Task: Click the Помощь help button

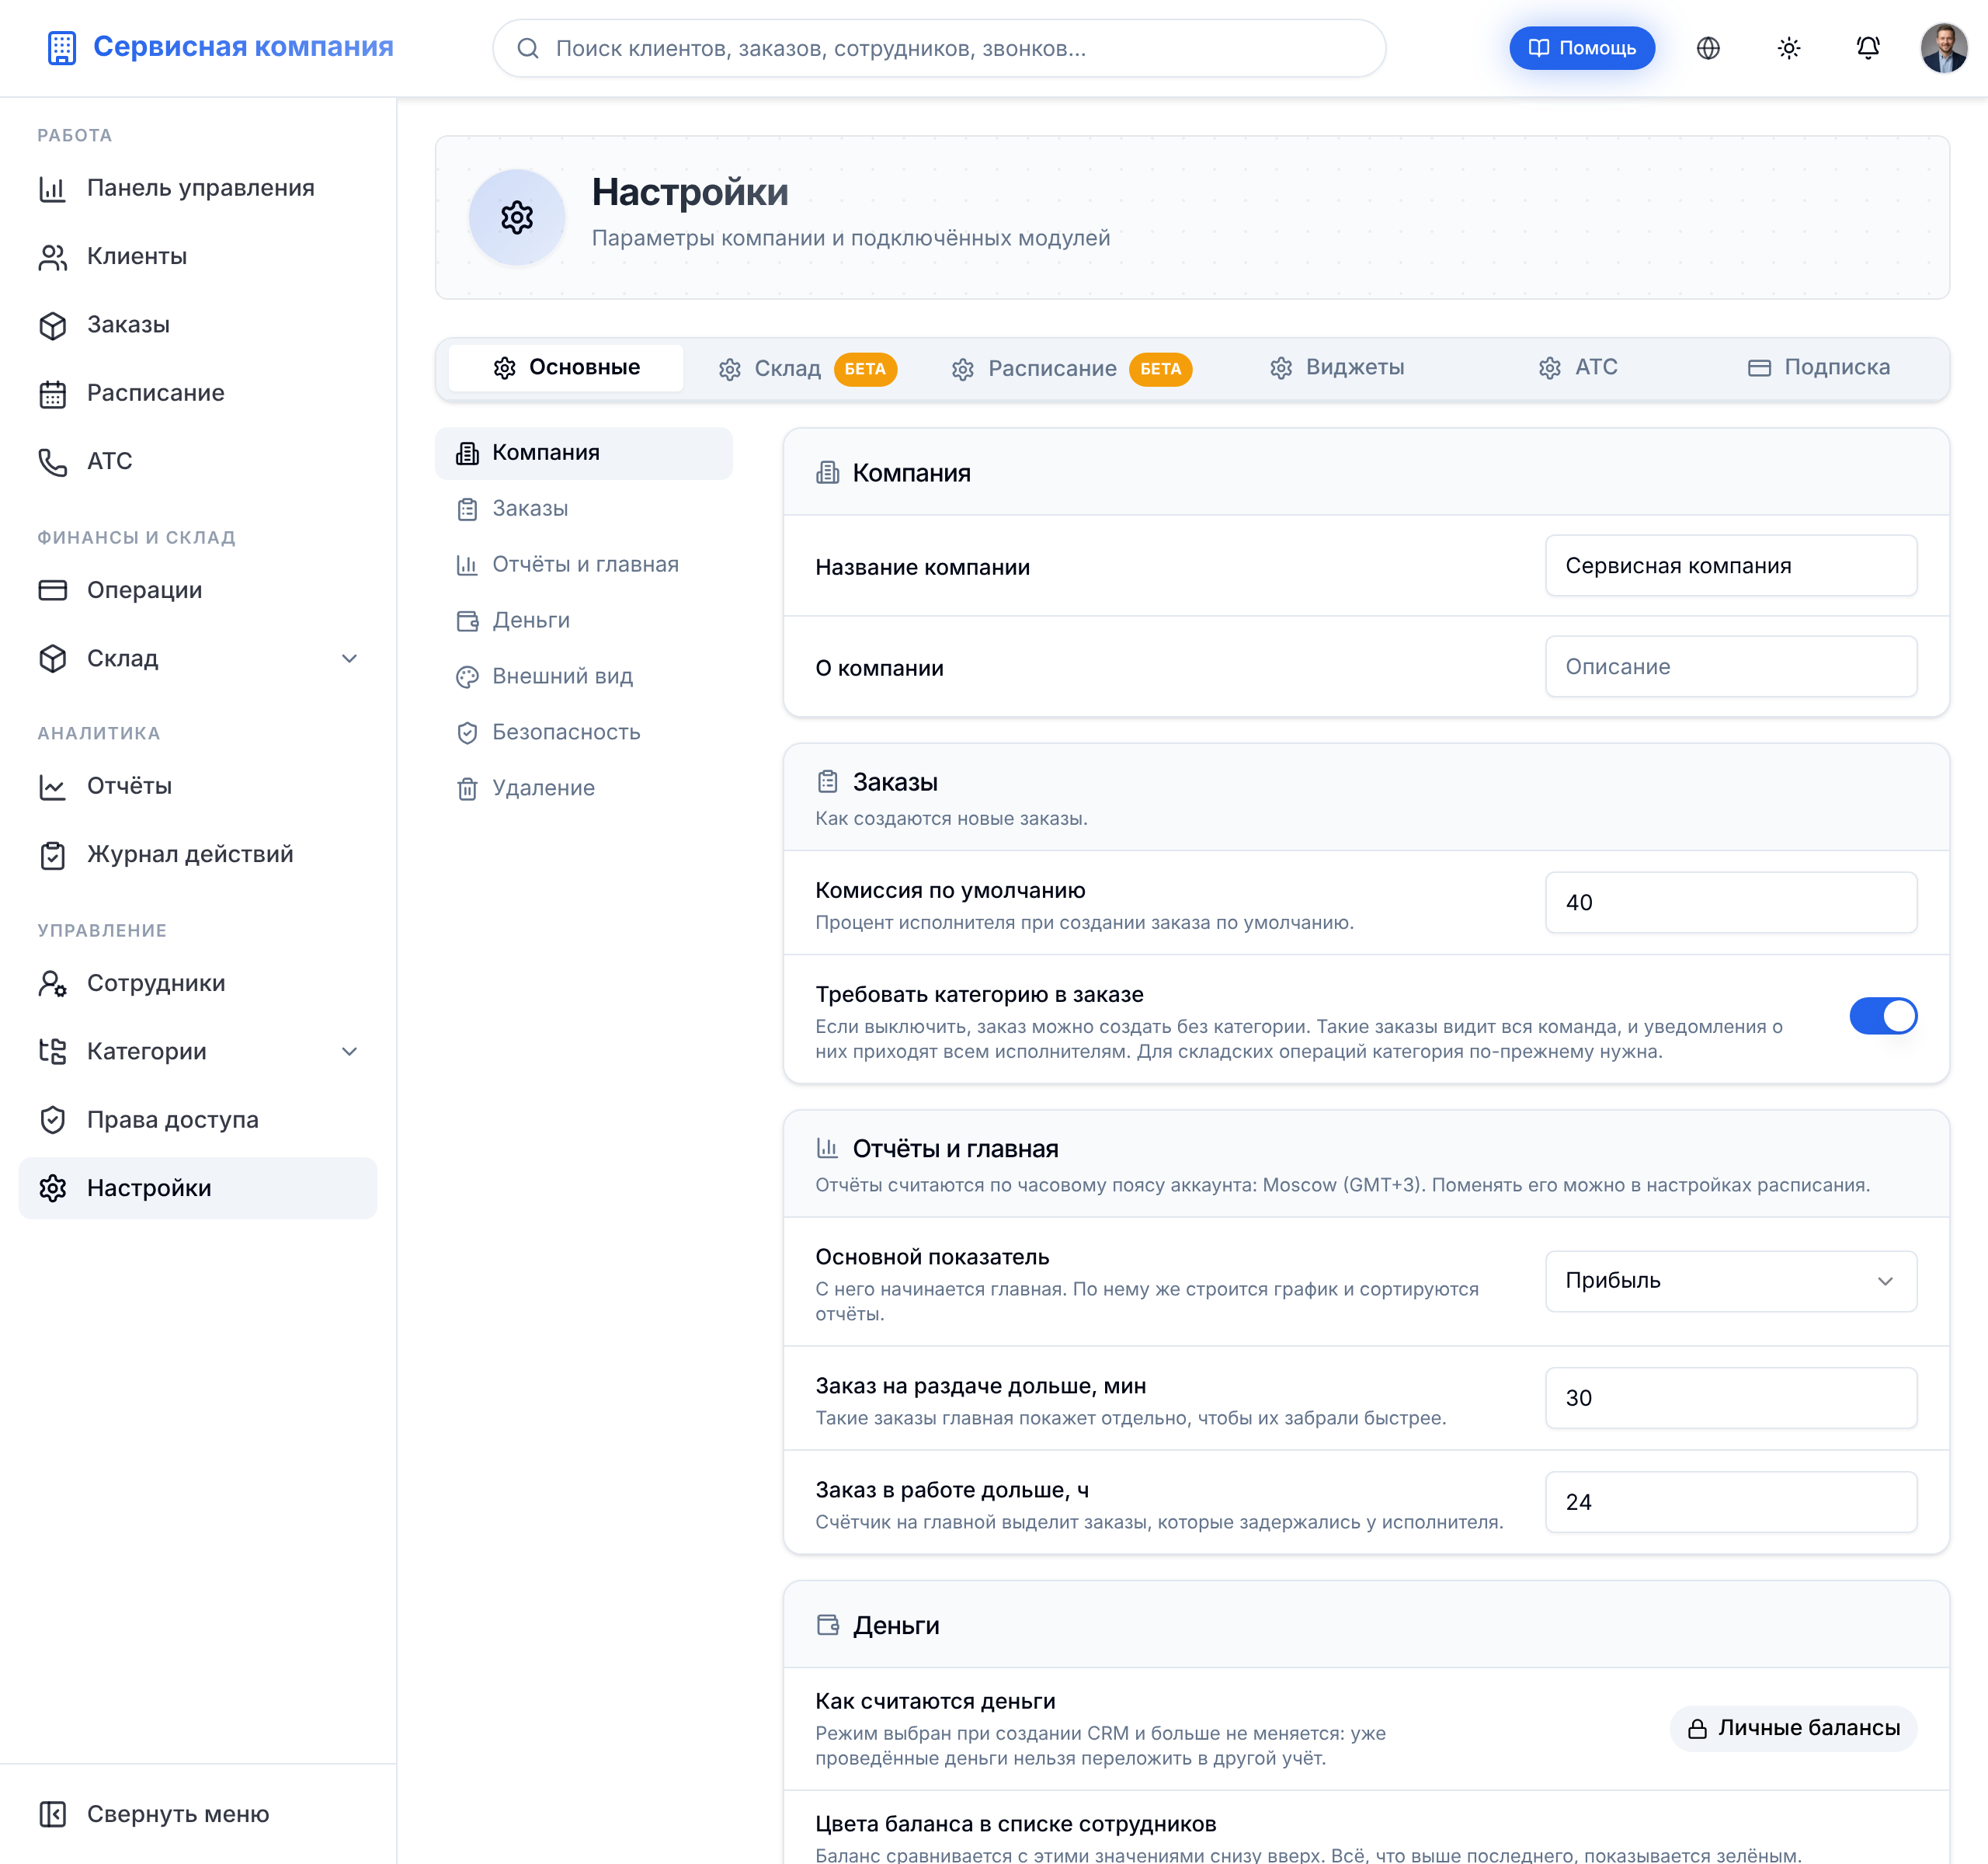Action: pyautogui.click(x=1582, y=48)
